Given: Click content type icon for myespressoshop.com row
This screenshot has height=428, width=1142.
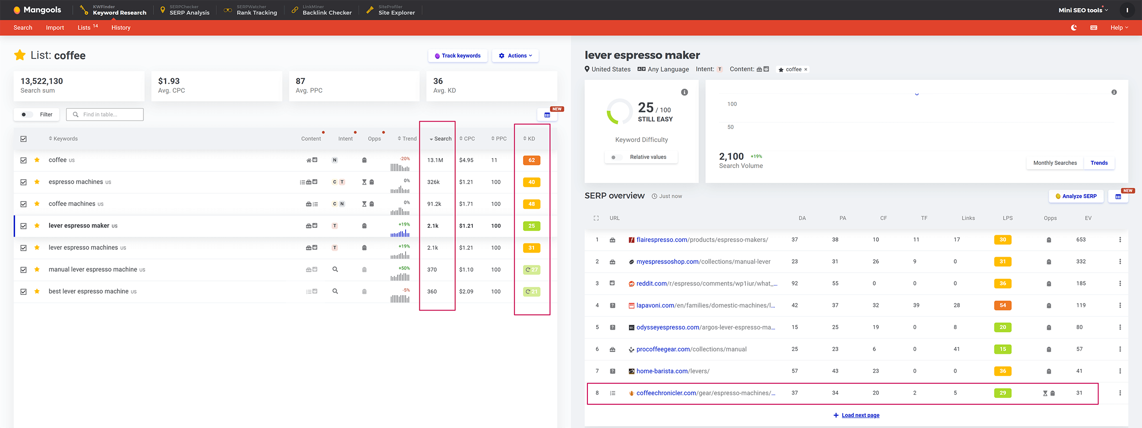Looking at the screenshot, I should point(613,262).
